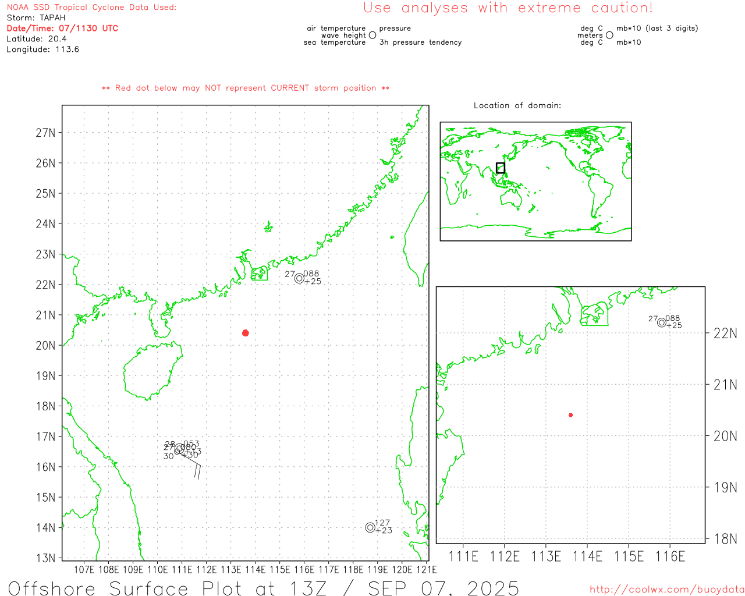
Task: Click the 'Longitude: 113.6' text
Action: pos(42,49)
